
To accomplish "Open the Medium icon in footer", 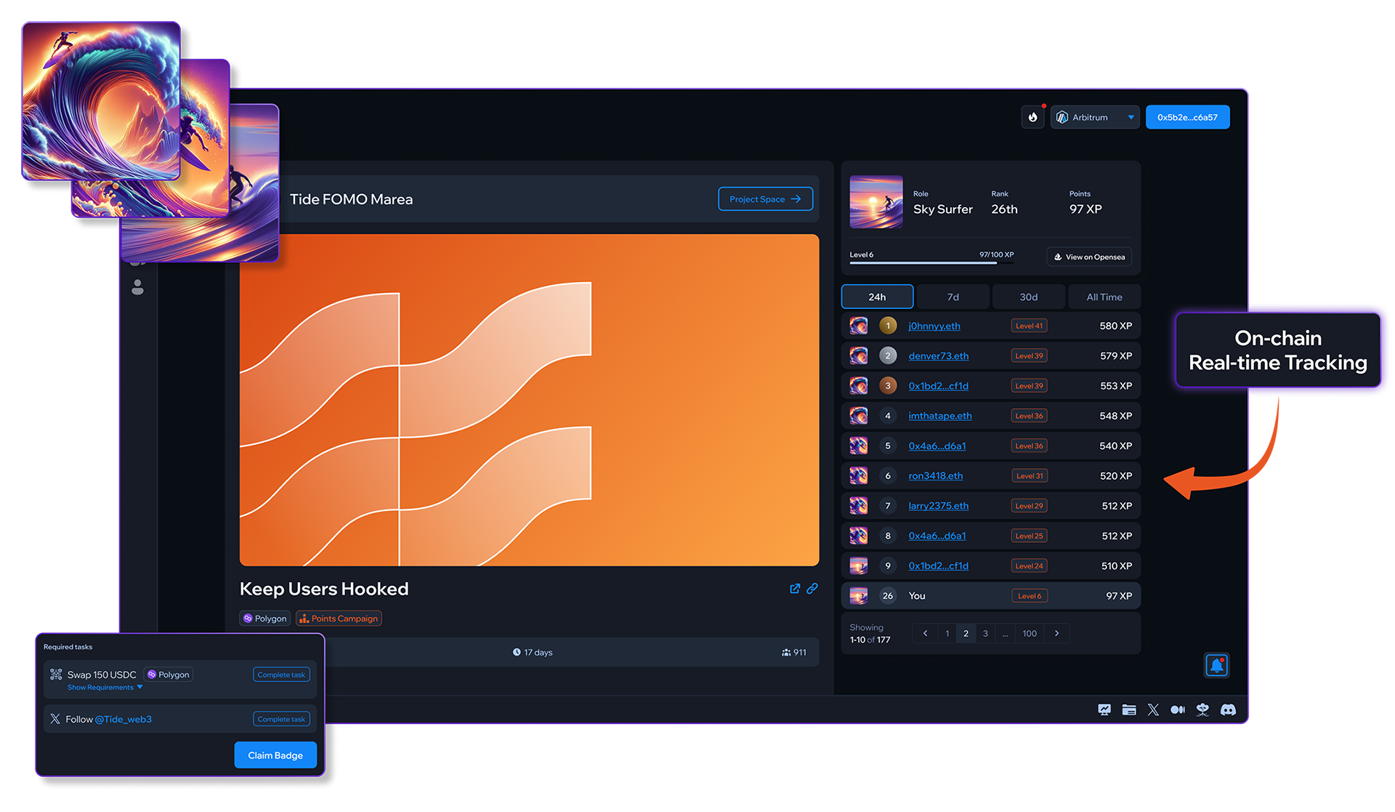I will pos(1178,710).
